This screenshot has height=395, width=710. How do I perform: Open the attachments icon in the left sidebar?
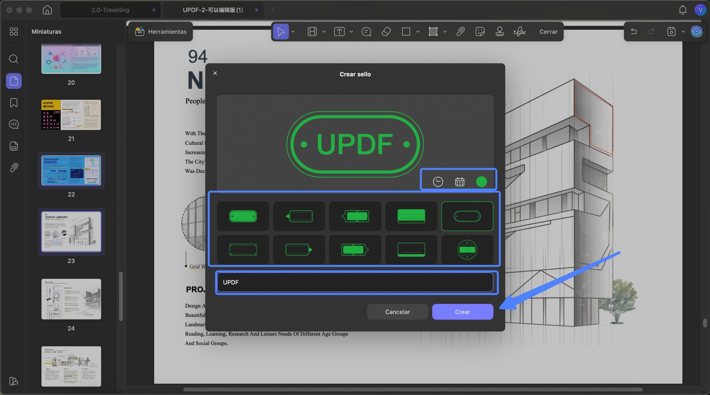pyautogui.click(x=14, y=167)
